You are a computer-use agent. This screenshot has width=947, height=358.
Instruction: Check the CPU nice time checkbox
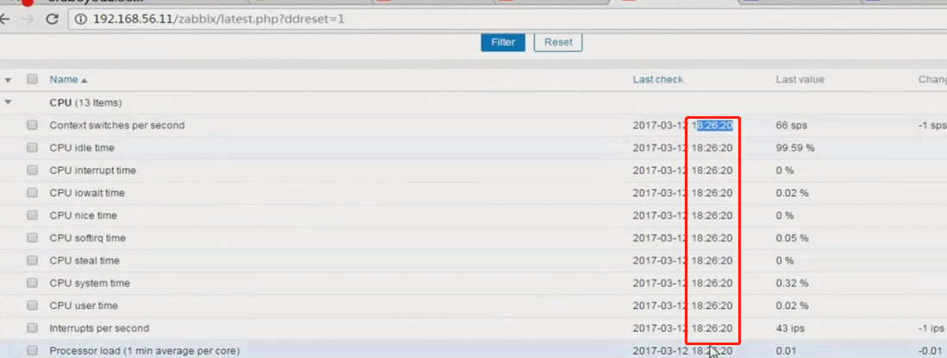click(32, 215)
